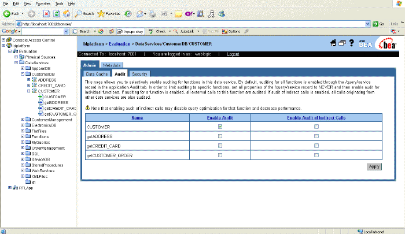Expand the CREDIT_CARD data service
405x234 pixels.
click(x=29, y=85)
